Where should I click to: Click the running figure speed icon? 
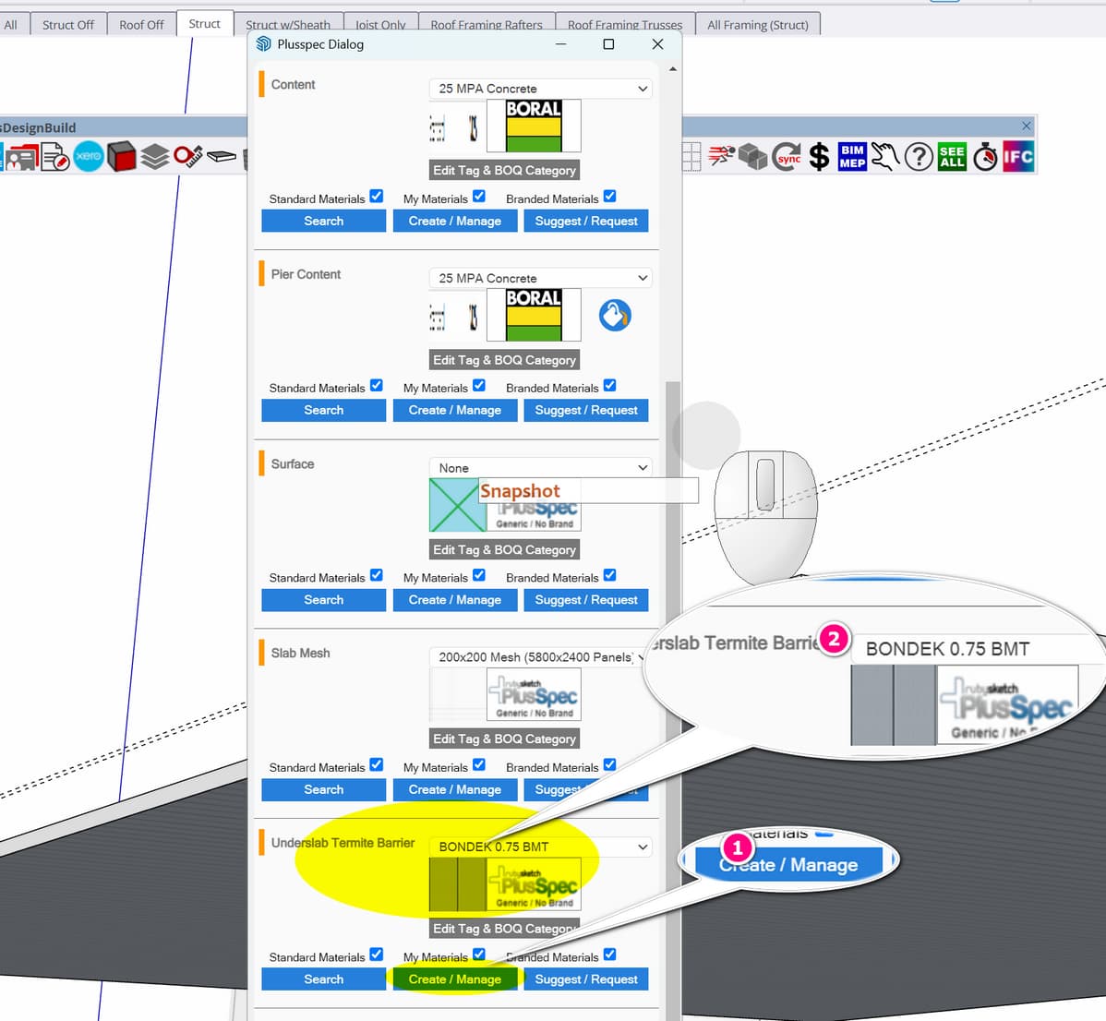point(722,155)
